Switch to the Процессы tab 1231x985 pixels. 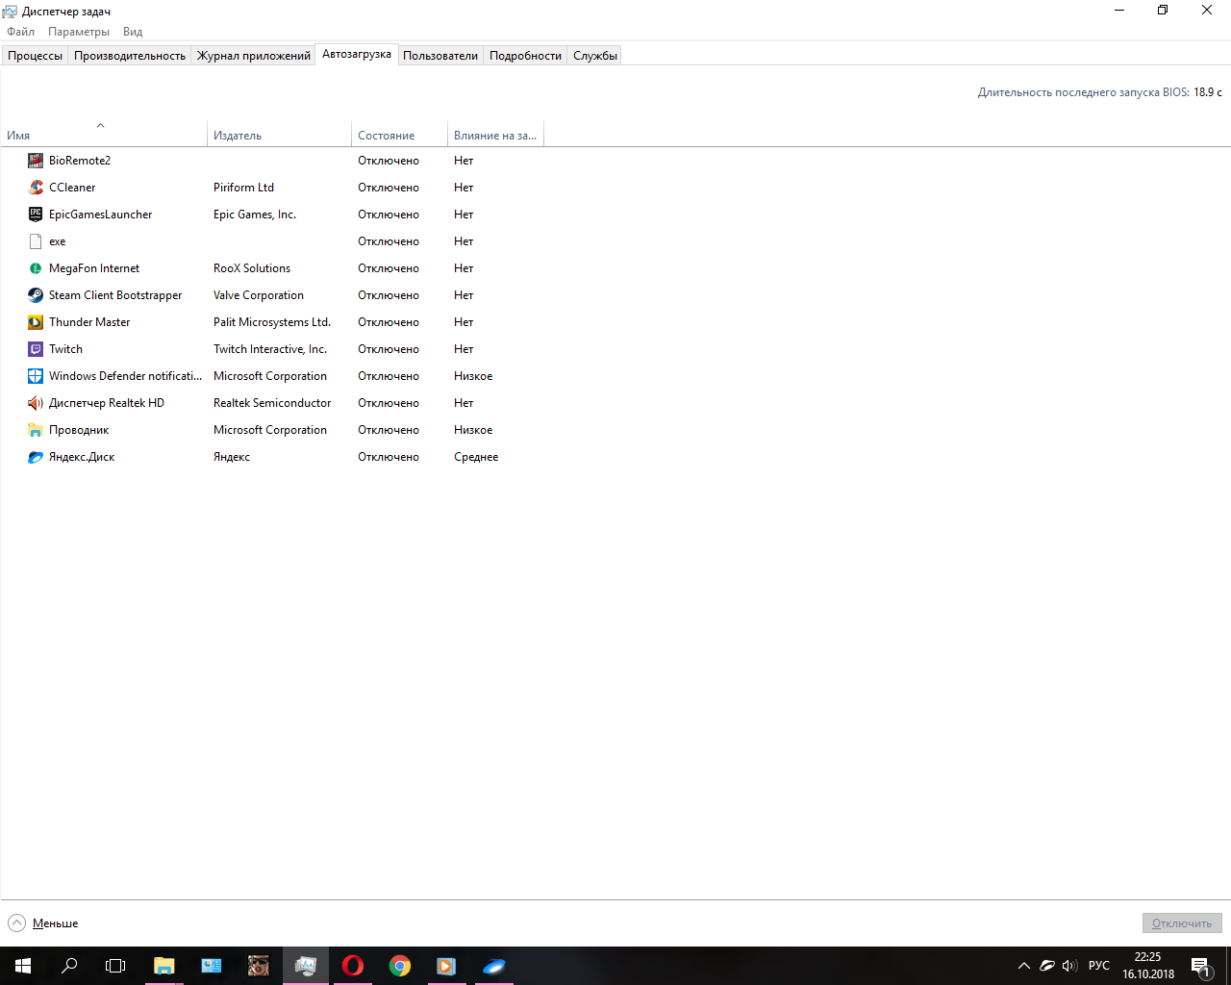[35, 56]
